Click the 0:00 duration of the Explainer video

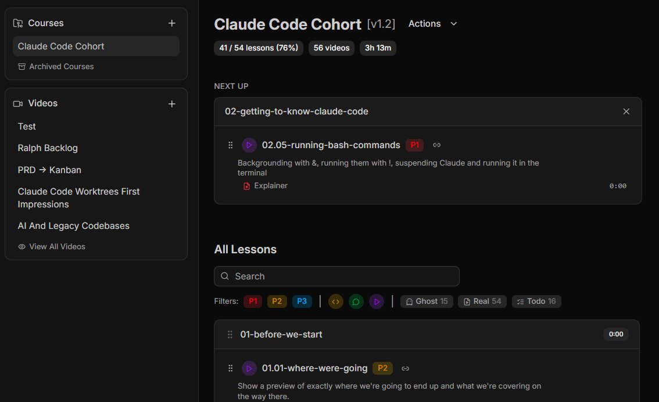618,186
